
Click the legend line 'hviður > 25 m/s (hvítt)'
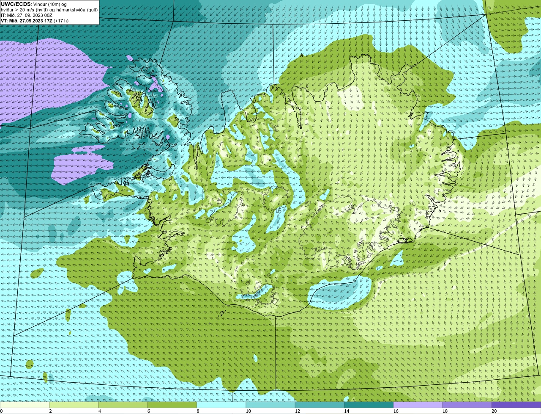click(x=25, y=10)
